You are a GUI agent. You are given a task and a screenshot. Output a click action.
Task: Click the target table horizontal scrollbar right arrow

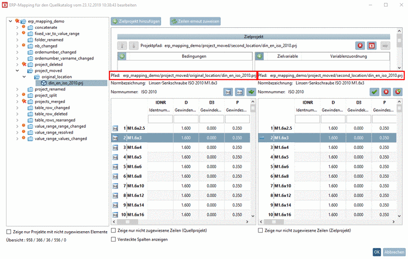[x=394, y=222]
